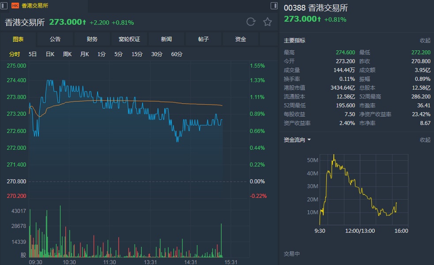
Task: Click the 净资产收益率 value 23.42%
Action: coord(421,114)
